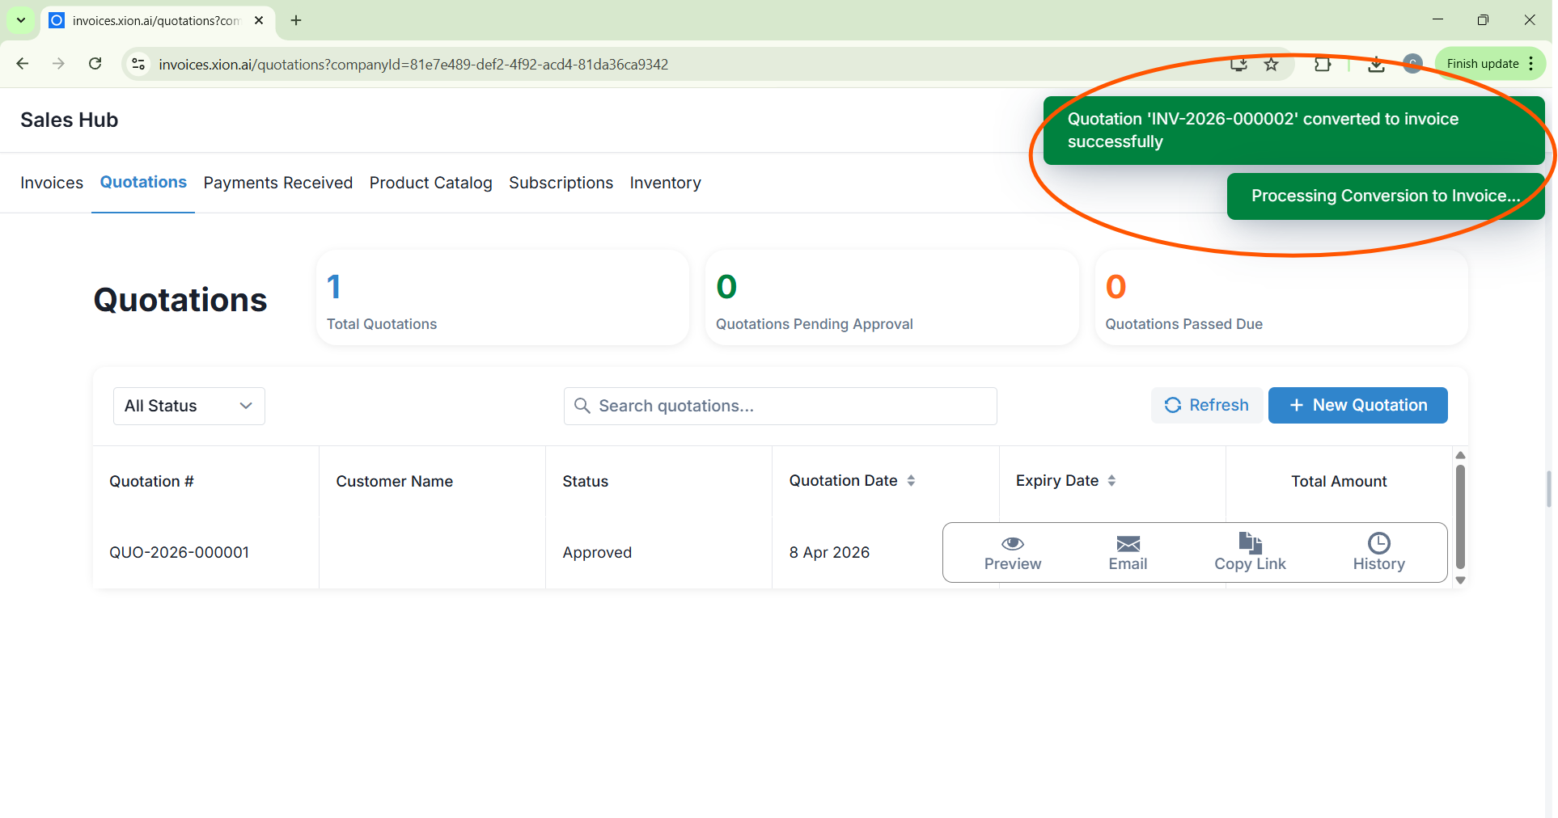Click the Copy Link icon
This screenshot has height=818, width=1558.
(1249, 542)
